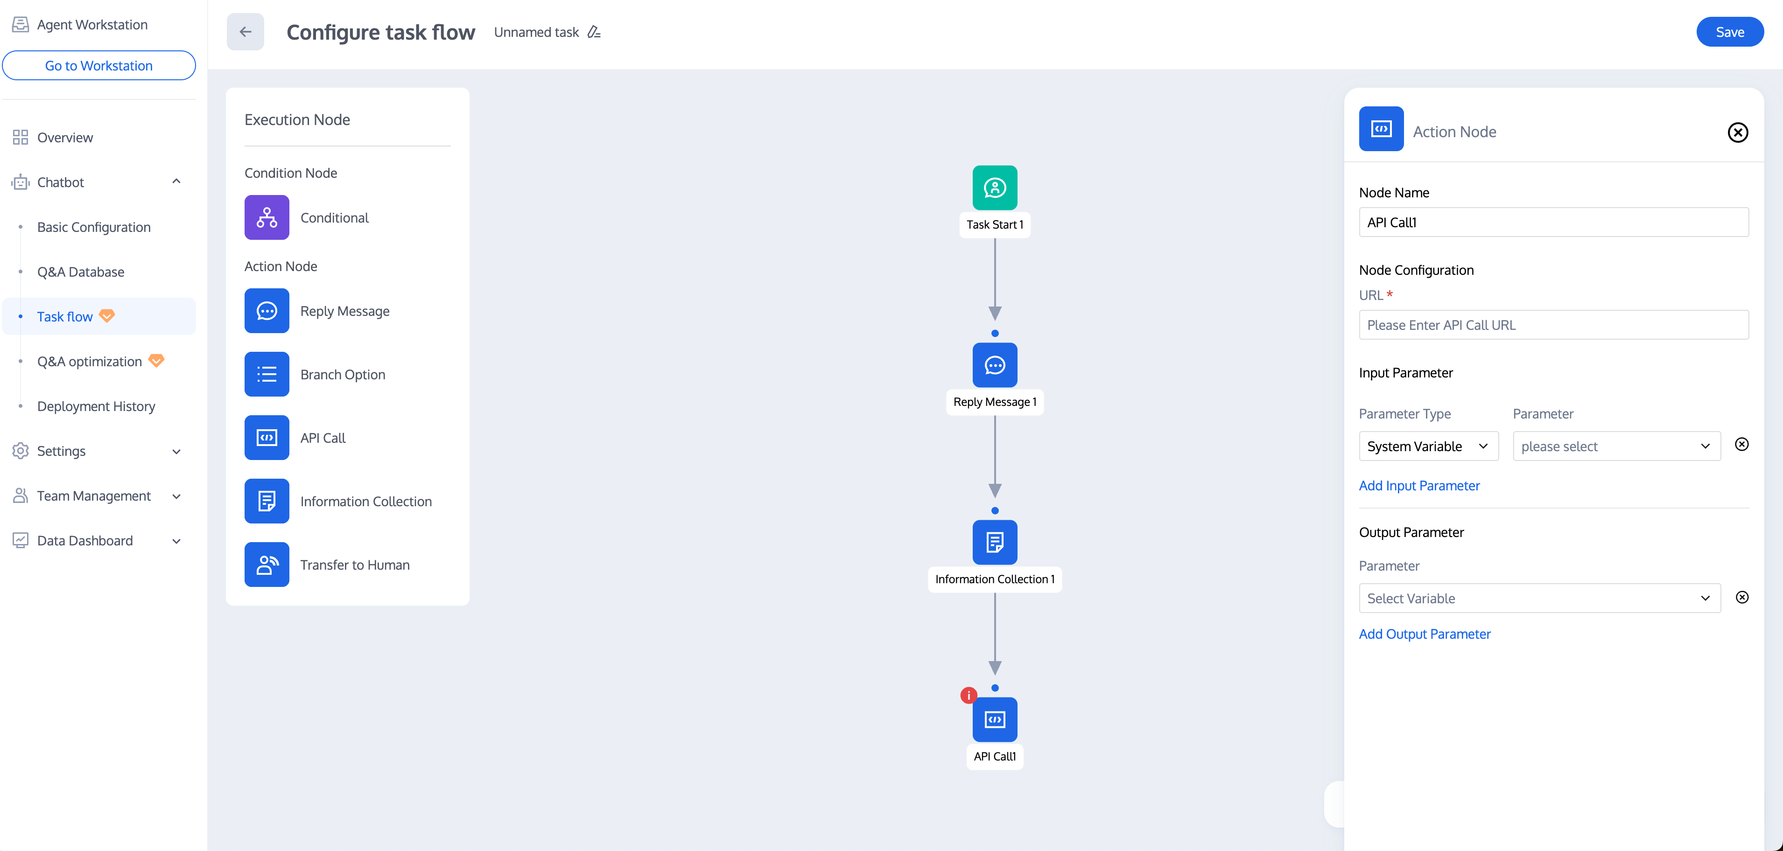This screenshot has height=851, width=1783.
Task: Collapse the Chatbot sidebar menu
Action: (x=176, y=182)
